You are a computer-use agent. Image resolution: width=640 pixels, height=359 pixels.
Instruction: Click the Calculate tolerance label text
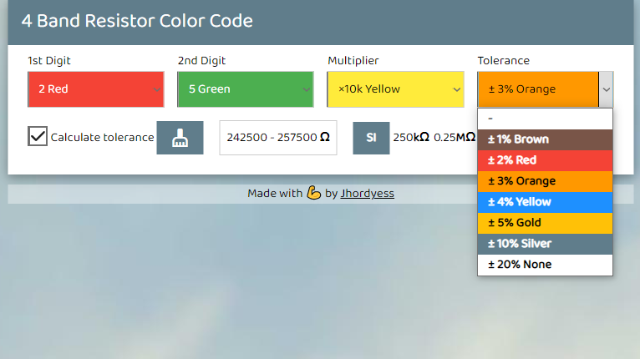[x=102, y=138]
